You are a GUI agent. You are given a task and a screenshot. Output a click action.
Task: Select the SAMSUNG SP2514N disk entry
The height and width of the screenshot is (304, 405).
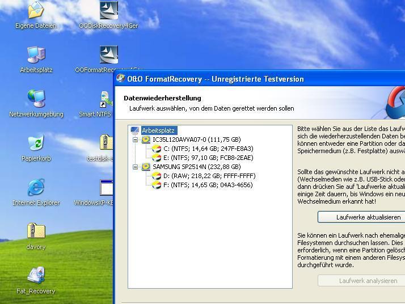(196, 167)
